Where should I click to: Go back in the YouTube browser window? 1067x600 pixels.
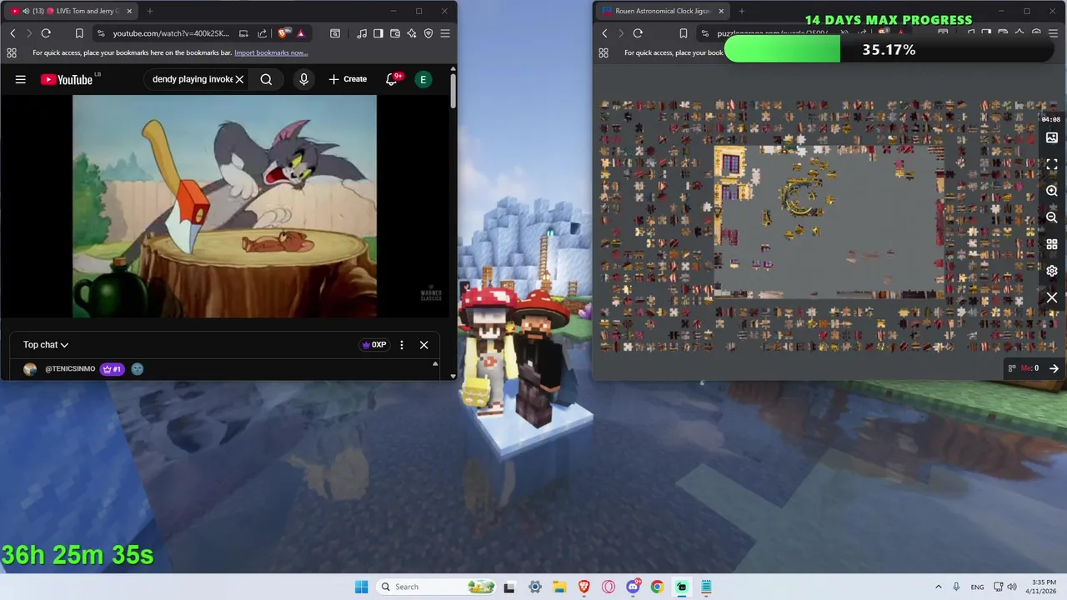click(x=13, y=33)
